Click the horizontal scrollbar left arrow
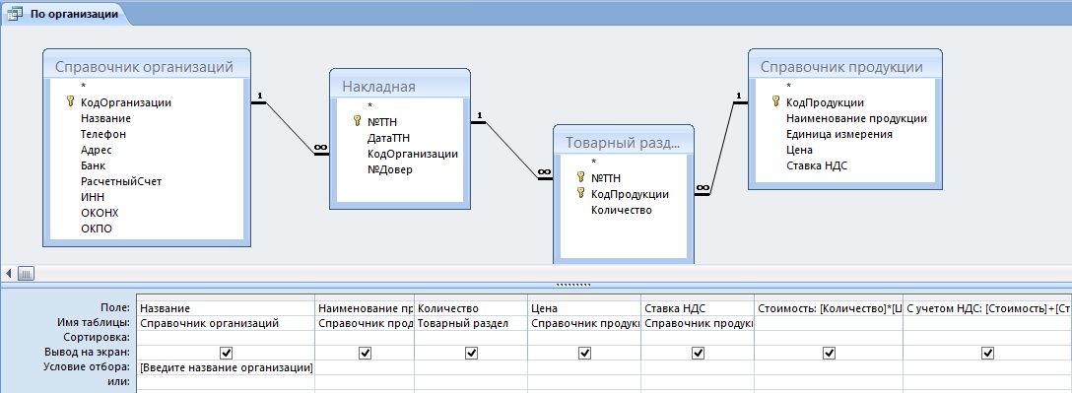Screen dimensions: 1072x393 (x=8, y=274)
